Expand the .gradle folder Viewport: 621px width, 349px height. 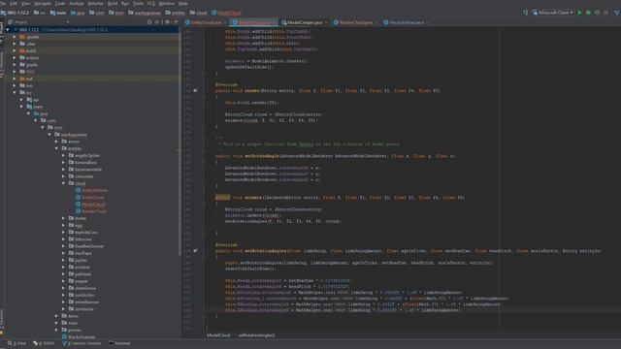click(x=15, y=37)
